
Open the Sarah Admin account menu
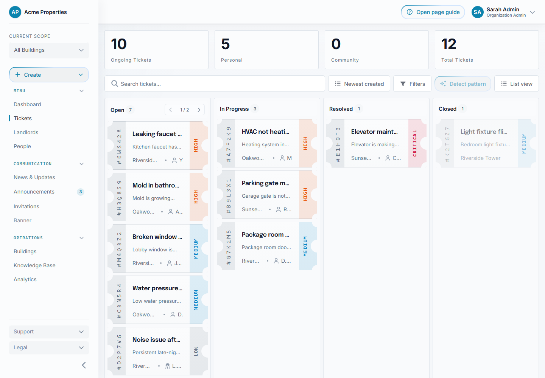coord(504,12)
